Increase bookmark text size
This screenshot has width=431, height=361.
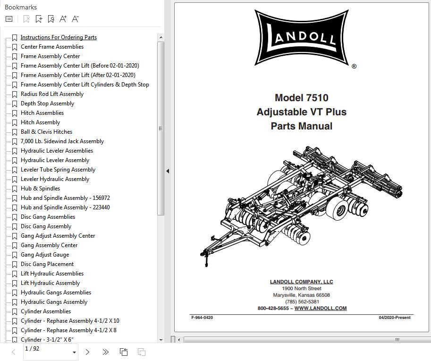[x=63, y=19]
